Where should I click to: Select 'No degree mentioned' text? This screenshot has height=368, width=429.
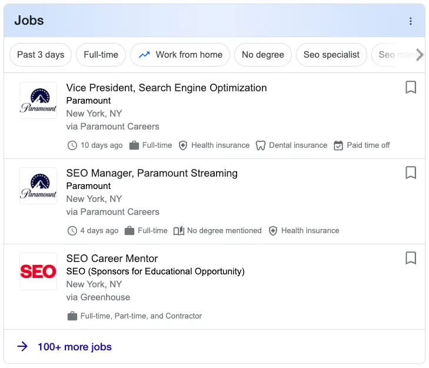[x=224, y=231]
